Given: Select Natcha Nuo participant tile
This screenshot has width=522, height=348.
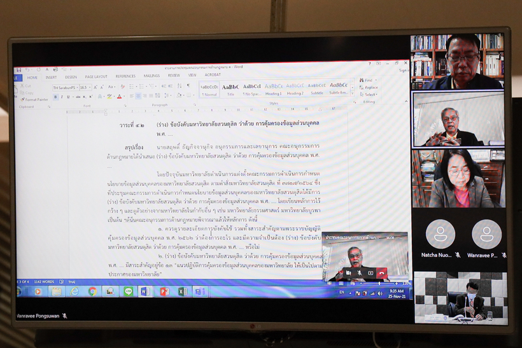Looking at the screenshot, I should [440, 238].
